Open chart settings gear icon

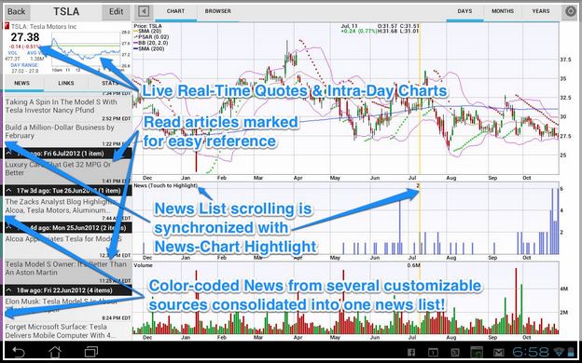570,11
